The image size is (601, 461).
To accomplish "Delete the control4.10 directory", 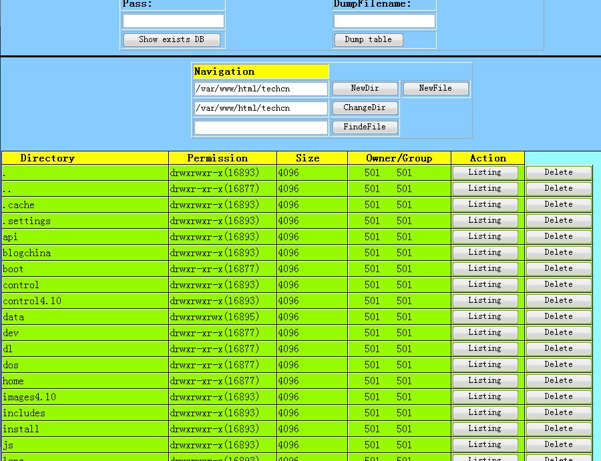I will pyautogui.click(x=558, y=301).
